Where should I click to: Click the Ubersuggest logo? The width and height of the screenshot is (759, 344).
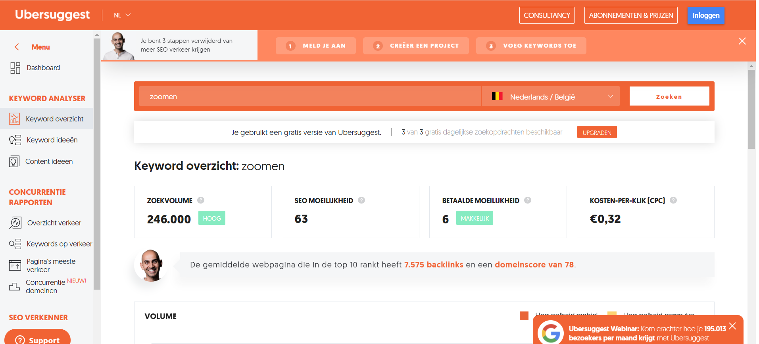point(52,15)
